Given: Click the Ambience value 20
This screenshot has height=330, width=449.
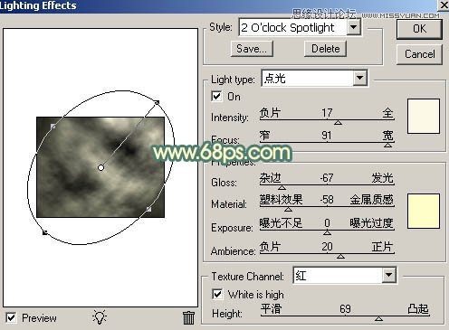Looking at the screenshot, I should point(327,247).
